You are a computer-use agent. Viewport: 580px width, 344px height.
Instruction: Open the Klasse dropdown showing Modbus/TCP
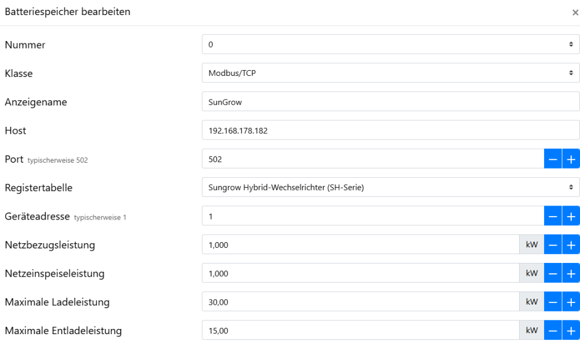[390, 72]
